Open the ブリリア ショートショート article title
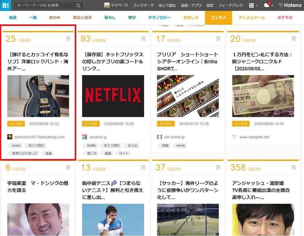This screenshot has height=236, width=304. pos(188,62)
